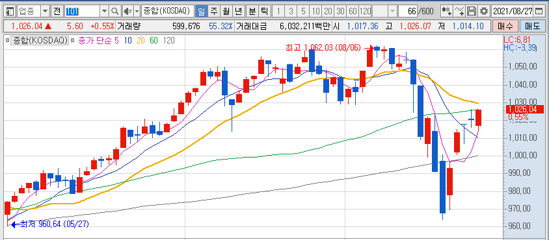Viewport: 549px width, 240px height.
Task: Open the 업종 category dropdown
Action: click(46, 12)
